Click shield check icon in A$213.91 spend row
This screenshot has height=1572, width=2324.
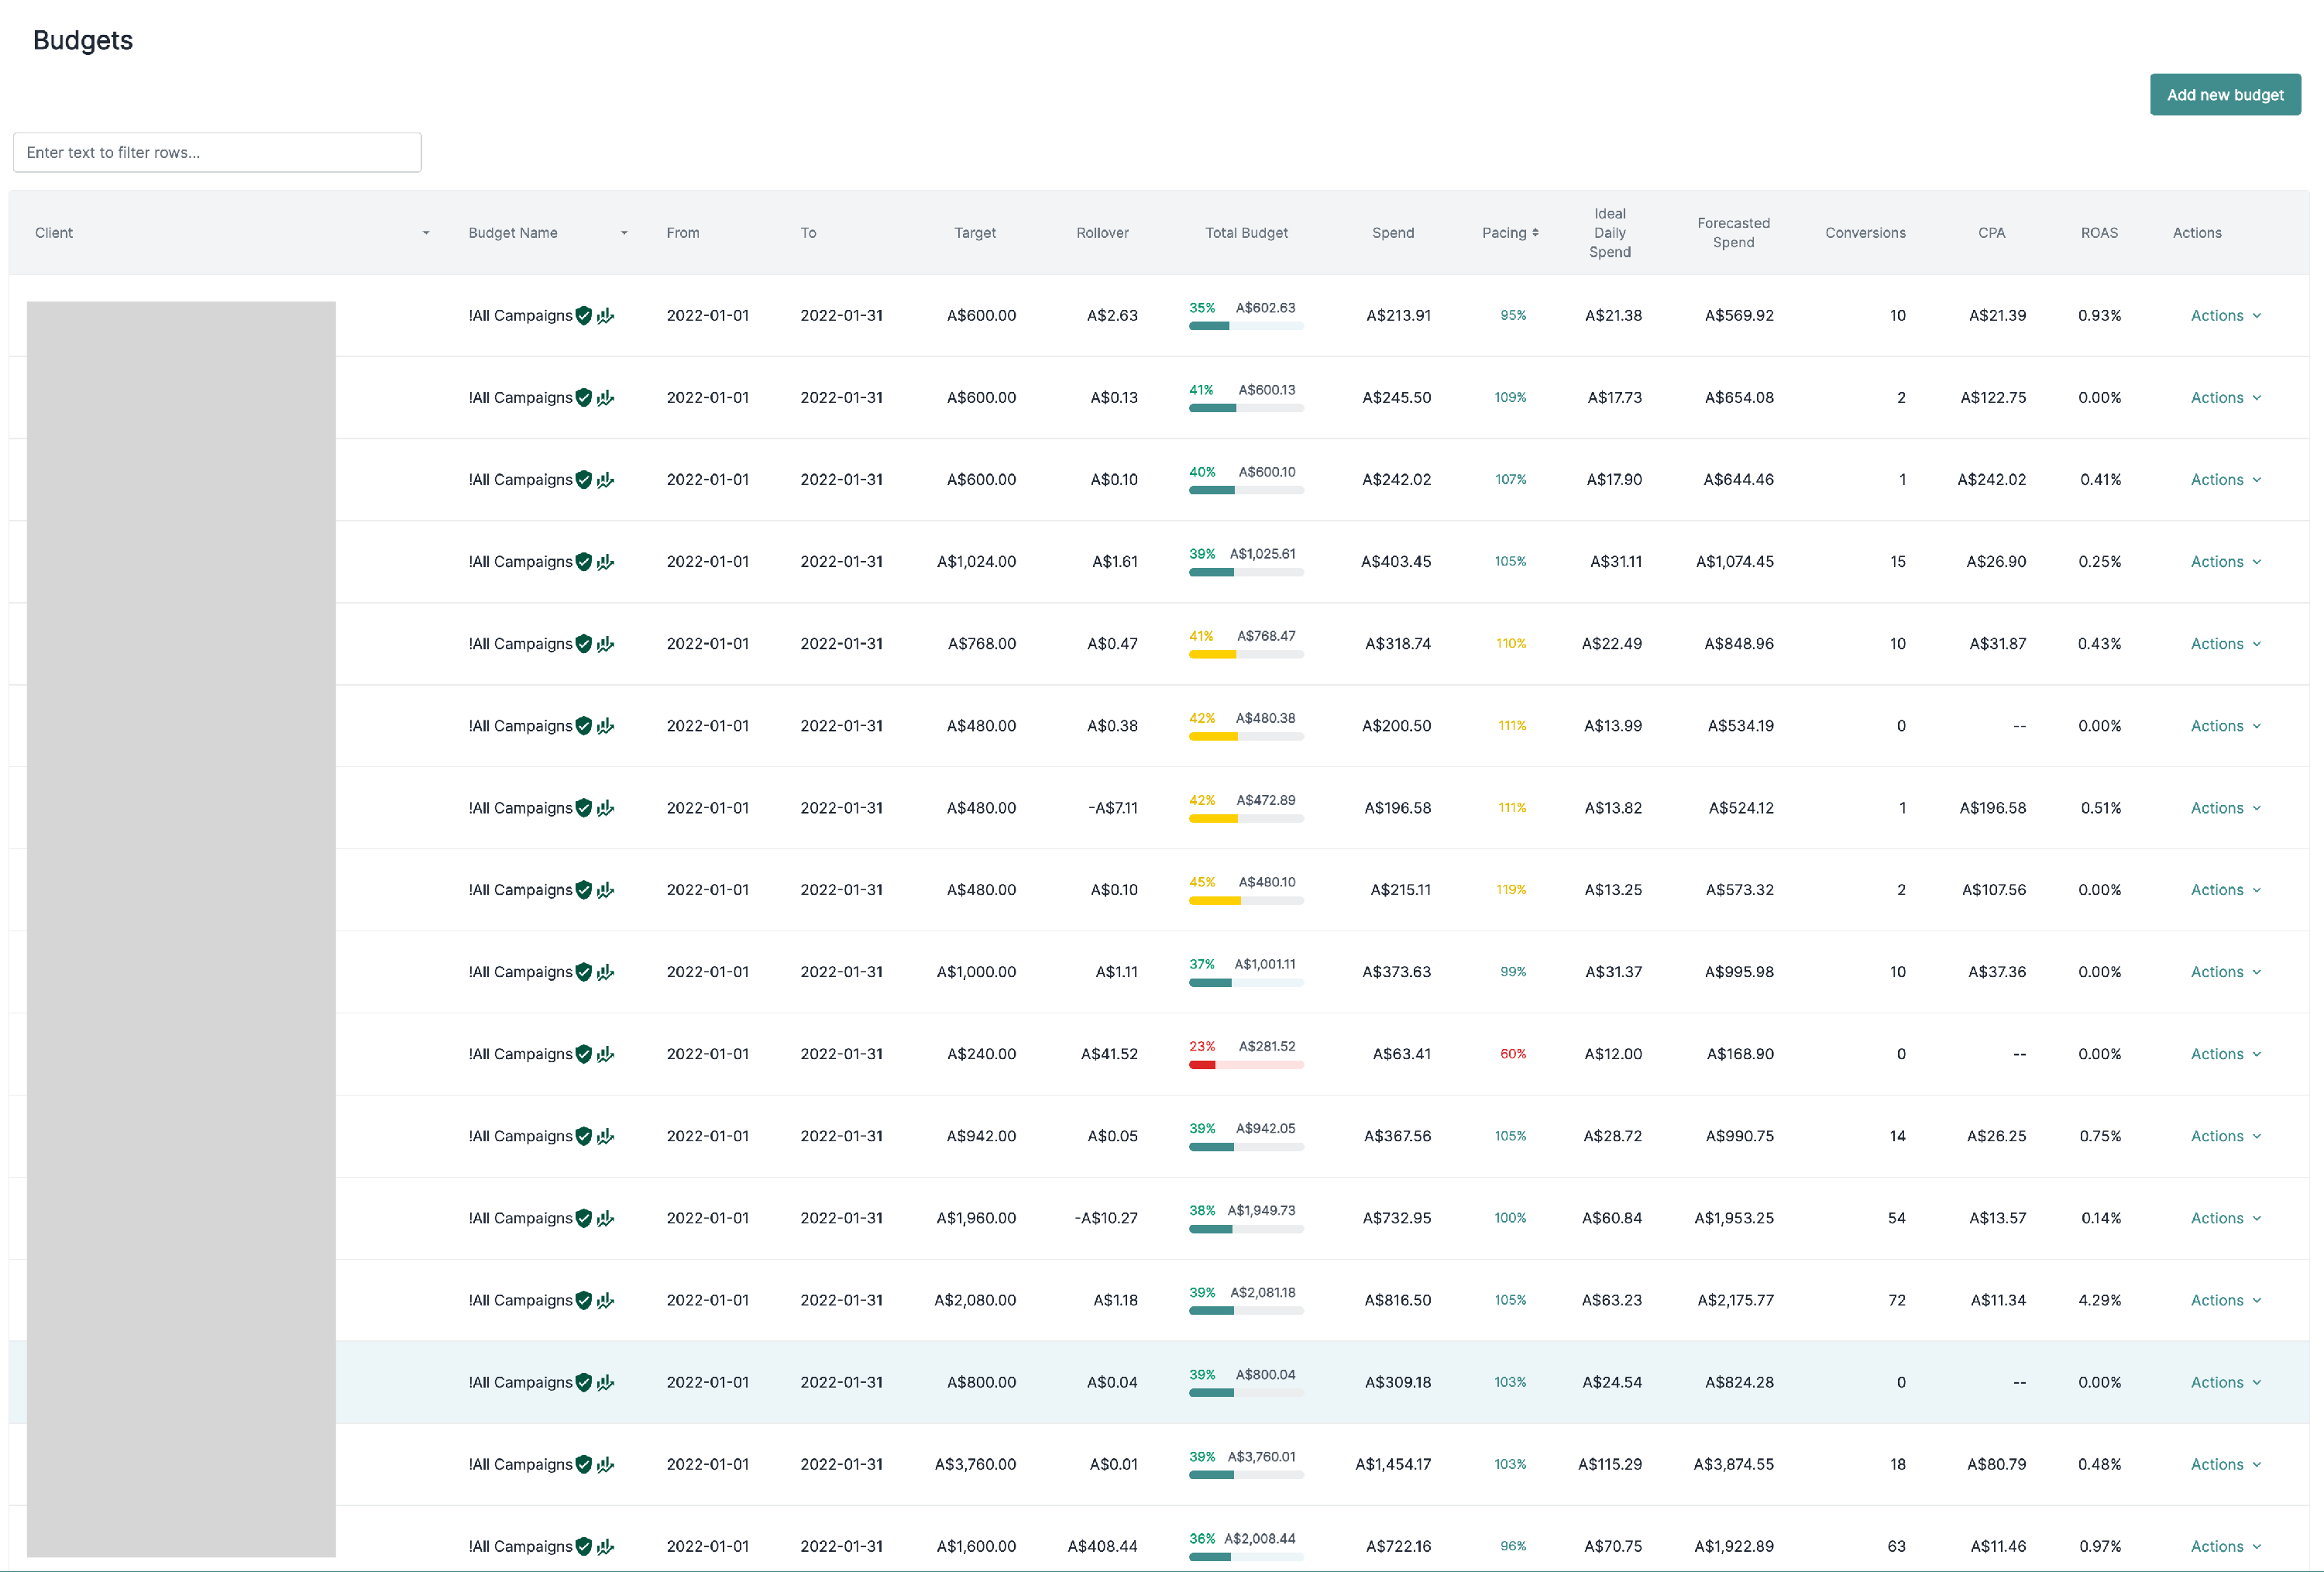584,316
